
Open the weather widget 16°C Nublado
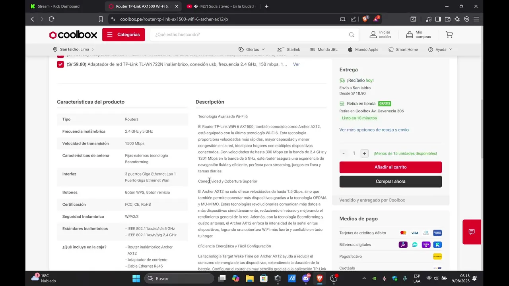[44, 278]
